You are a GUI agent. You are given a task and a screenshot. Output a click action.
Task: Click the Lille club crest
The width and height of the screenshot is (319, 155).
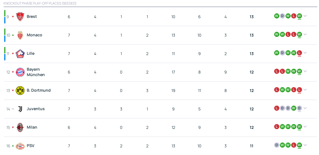click(x=20, y=54)
